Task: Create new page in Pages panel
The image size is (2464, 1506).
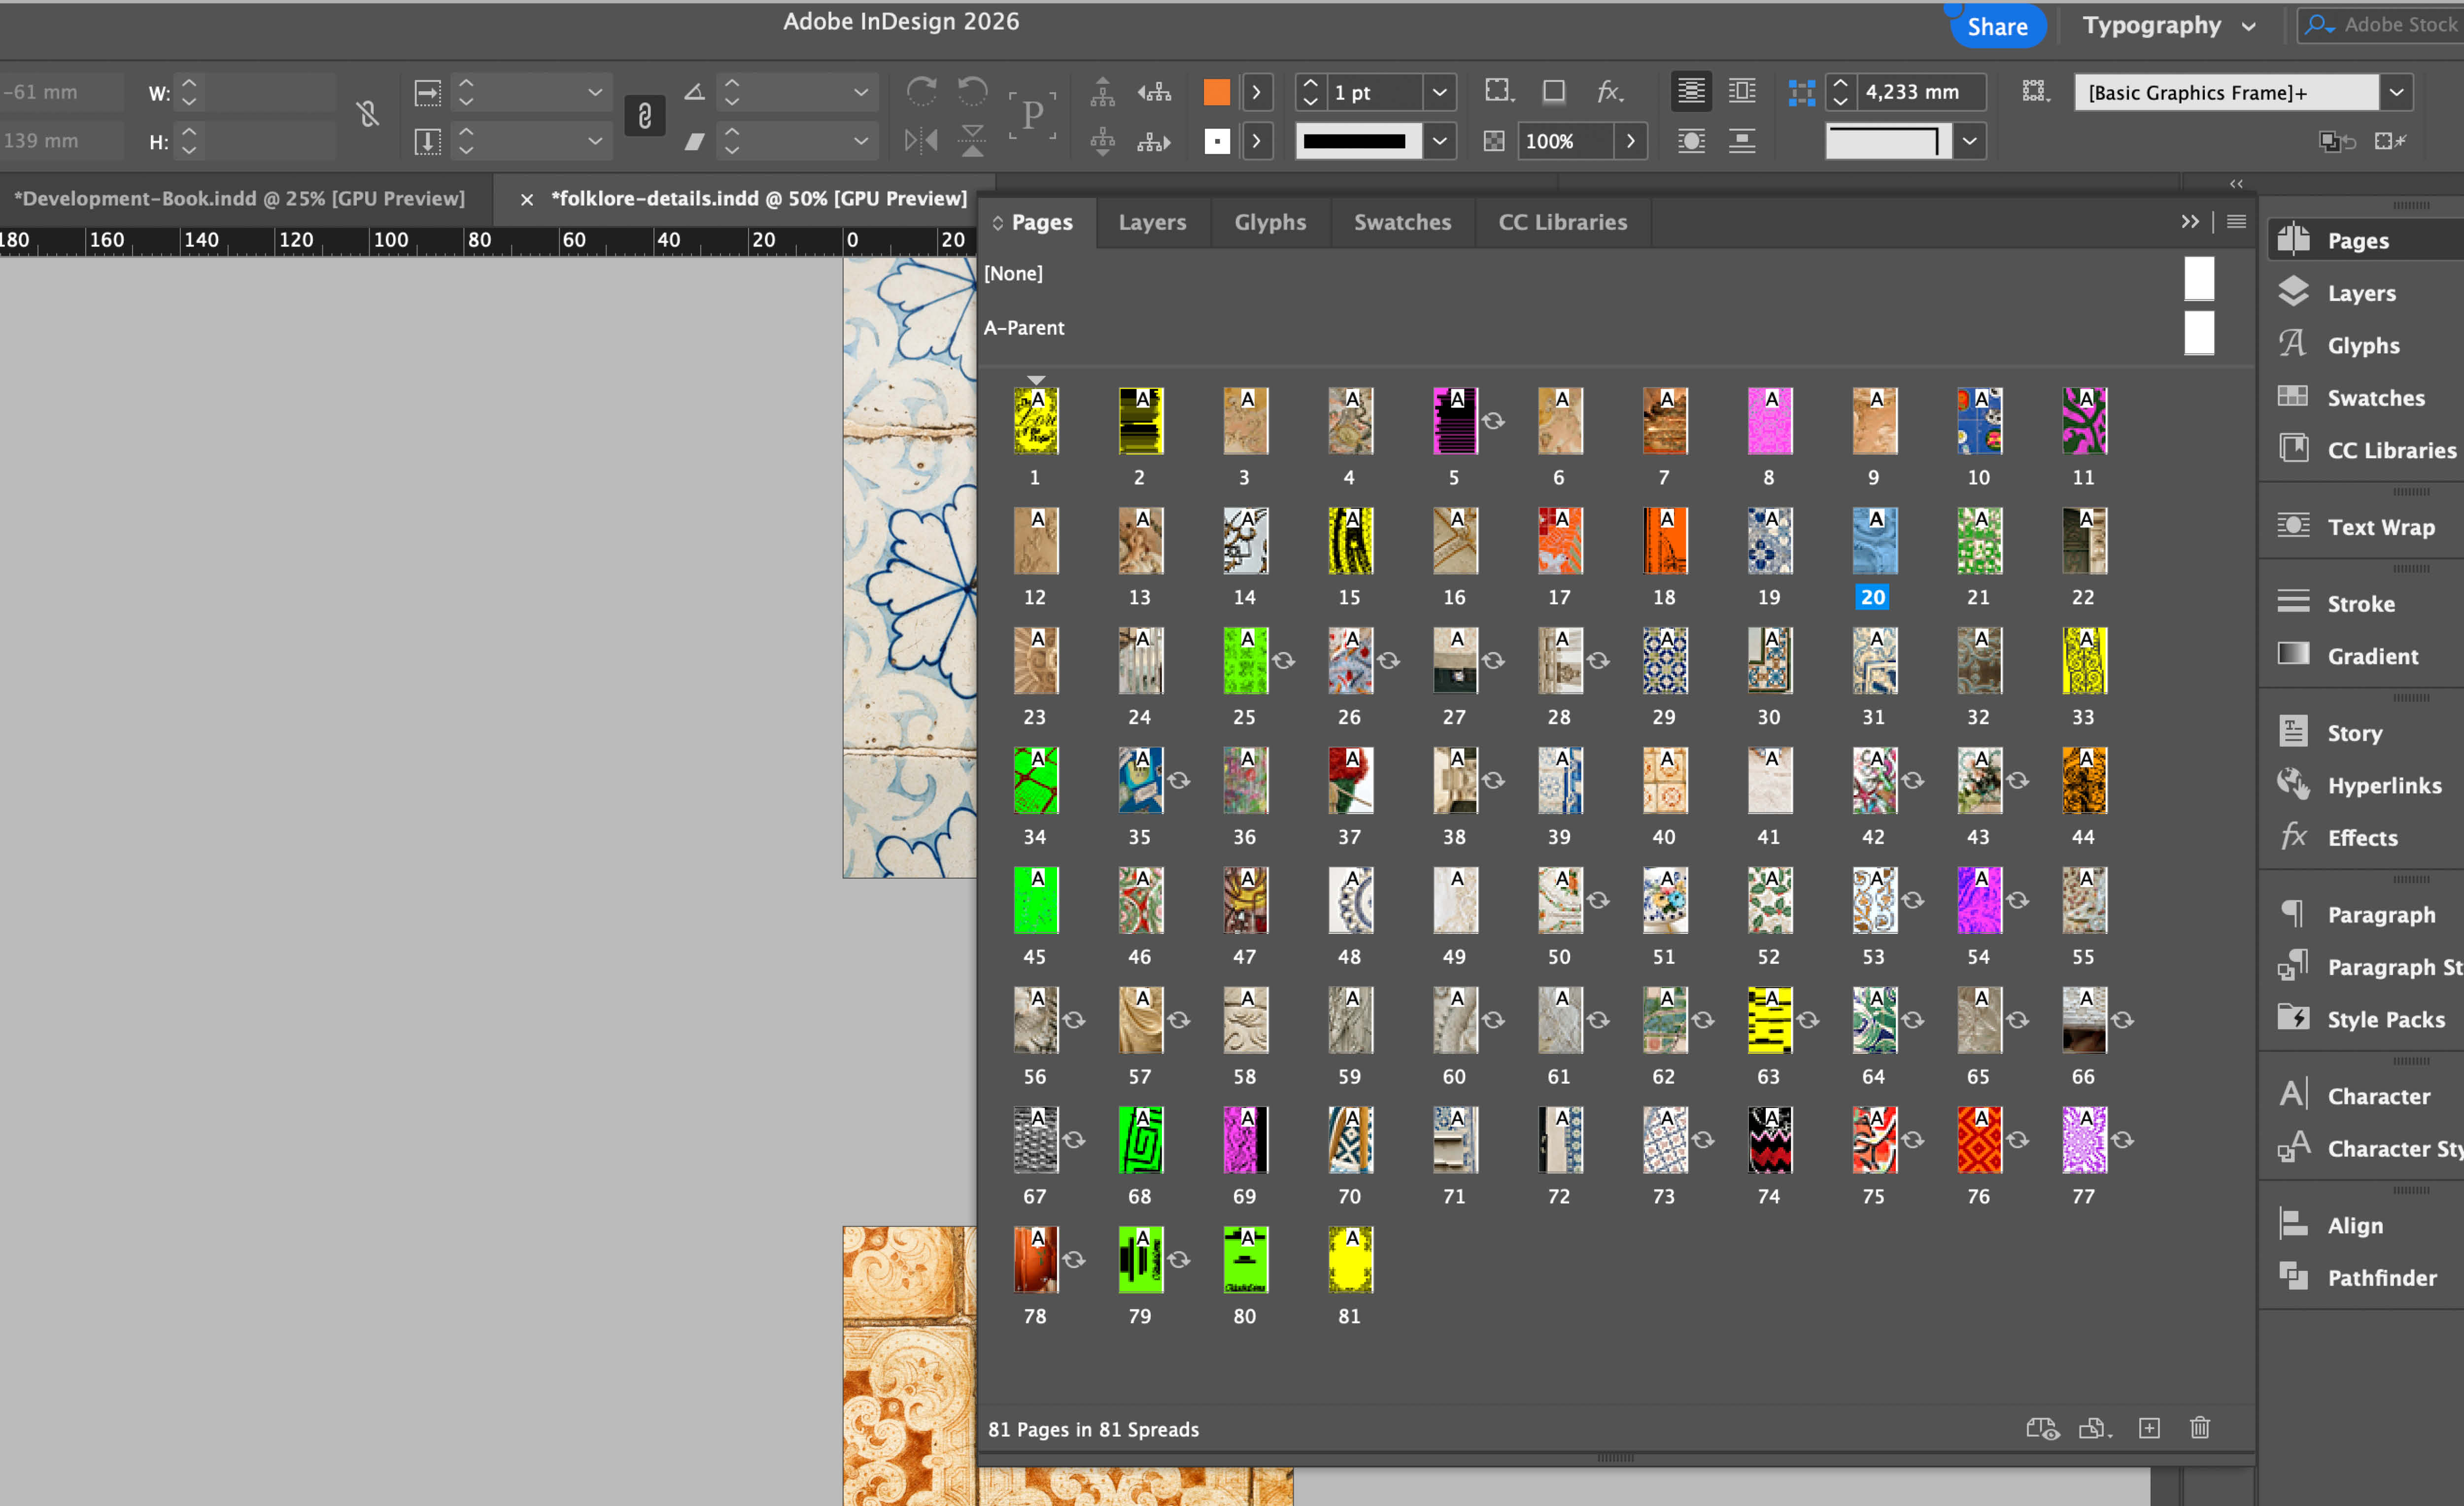Action: [x=2149, y=1428]
